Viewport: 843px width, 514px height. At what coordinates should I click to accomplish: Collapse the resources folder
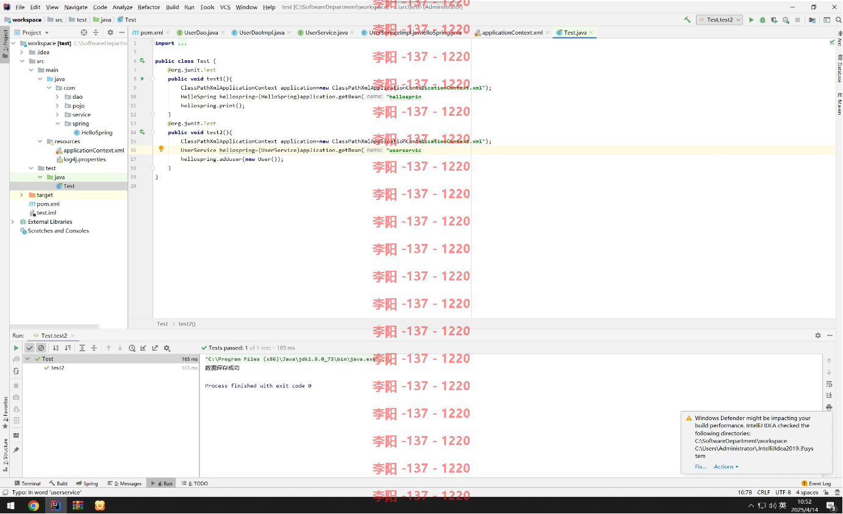click(40, 141)
